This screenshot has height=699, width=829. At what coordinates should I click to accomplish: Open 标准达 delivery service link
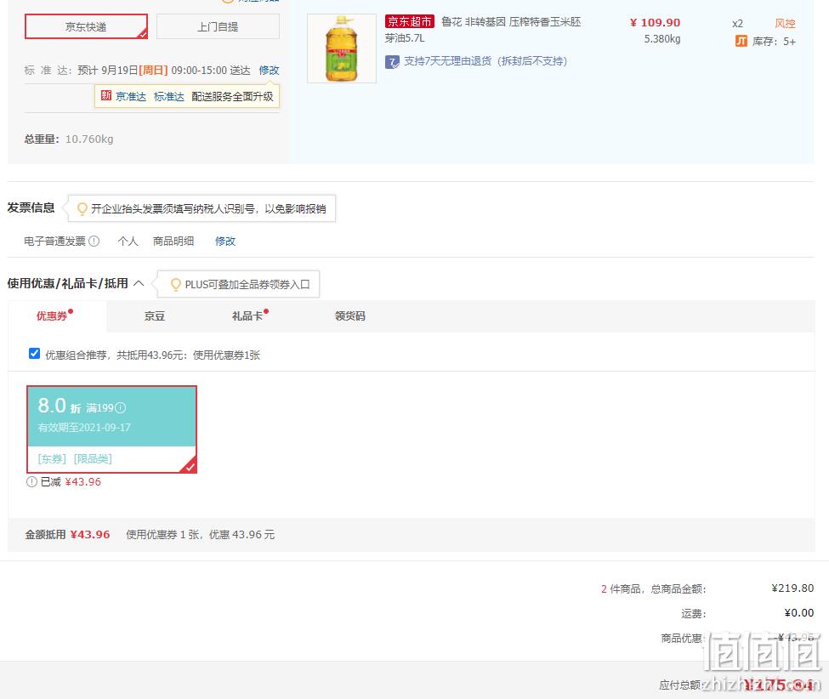pyautogui.click(x=168, y=97)
